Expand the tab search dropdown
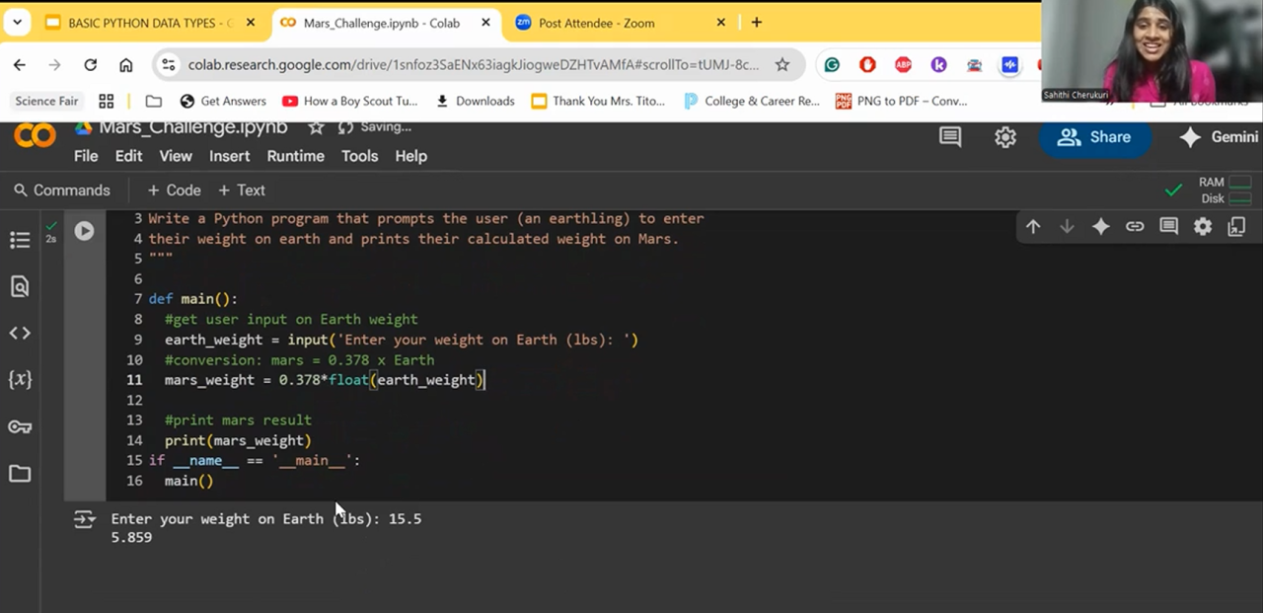Image resolution: width=1263 pixels, height=613 pixels. 17,22
